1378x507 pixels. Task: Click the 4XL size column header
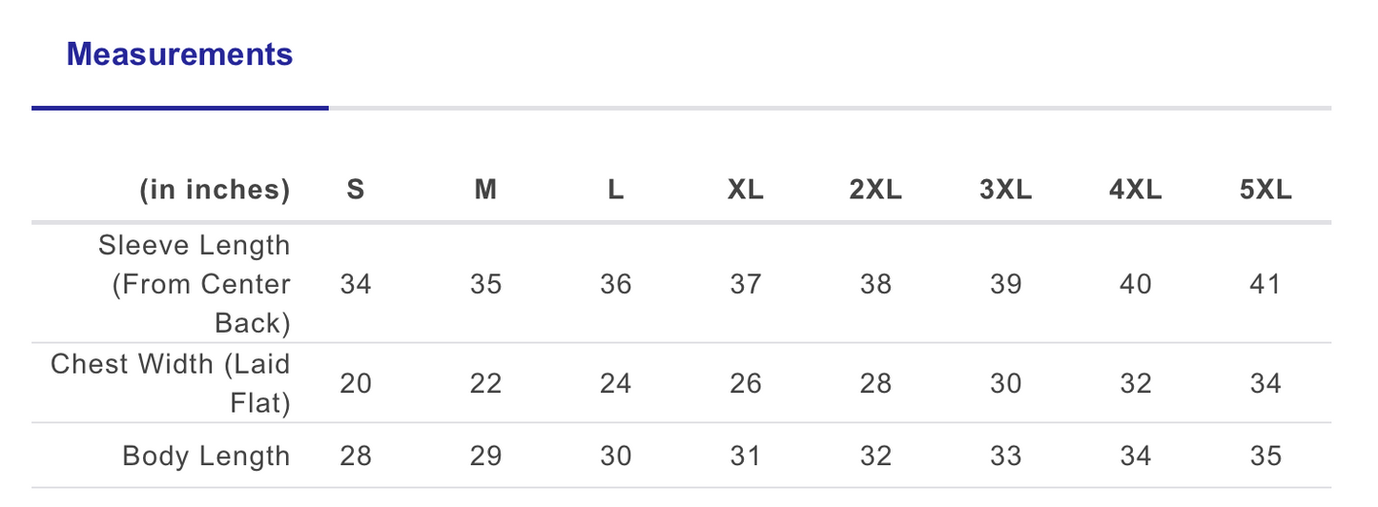click(x=1136, y=190)
